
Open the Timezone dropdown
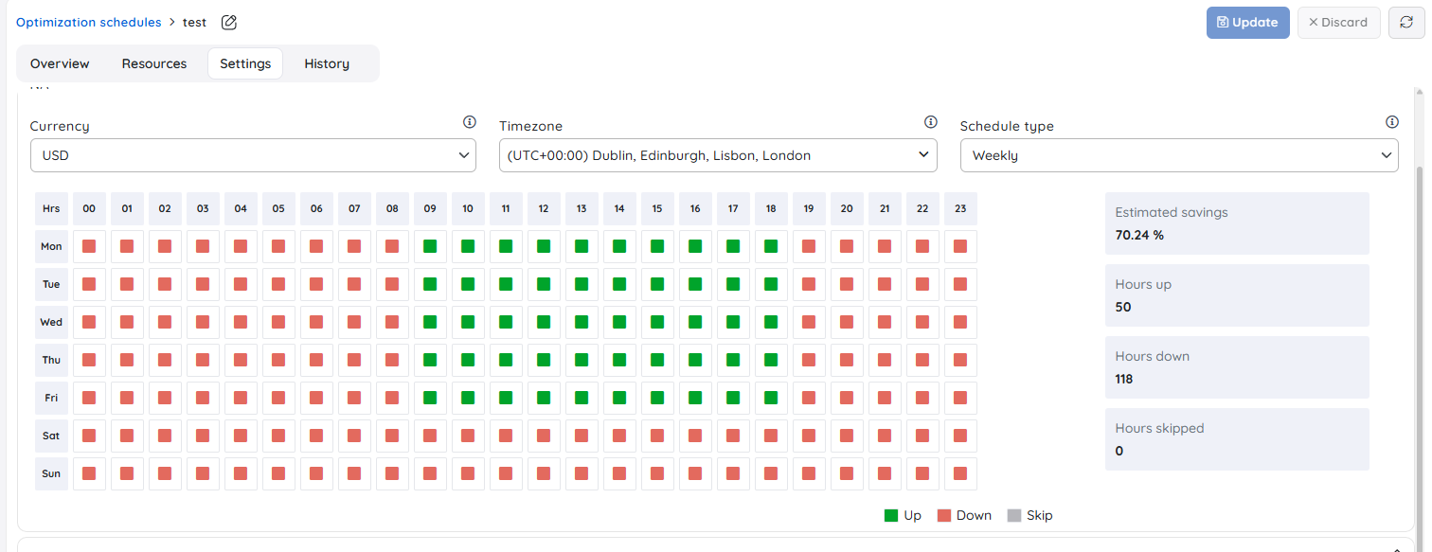click(x=718, y=155)
